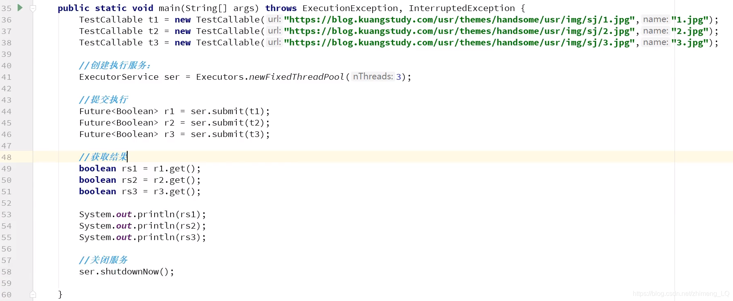Click the "3.jpg" name argument string
Viewport: 733px width, 301px height.
690,43
